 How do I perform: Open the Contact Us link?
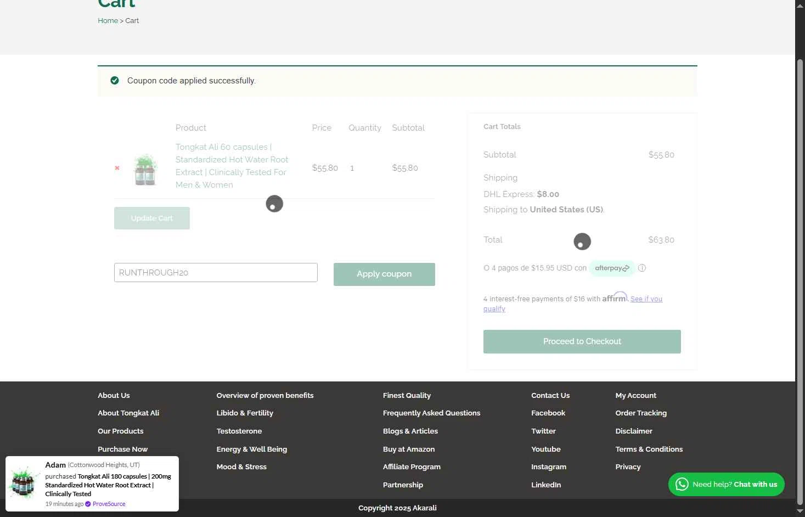550,395
